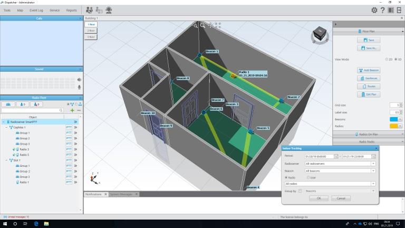This screenshot has height=228, width=405.
Task: Open the Beacons blue color swatch
Action: pos(393,119)
